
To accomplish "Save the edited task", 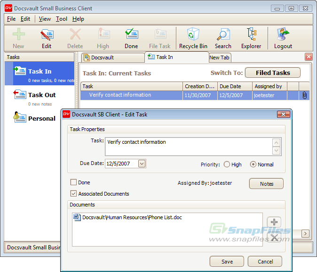I will click(x=227, y=262).
